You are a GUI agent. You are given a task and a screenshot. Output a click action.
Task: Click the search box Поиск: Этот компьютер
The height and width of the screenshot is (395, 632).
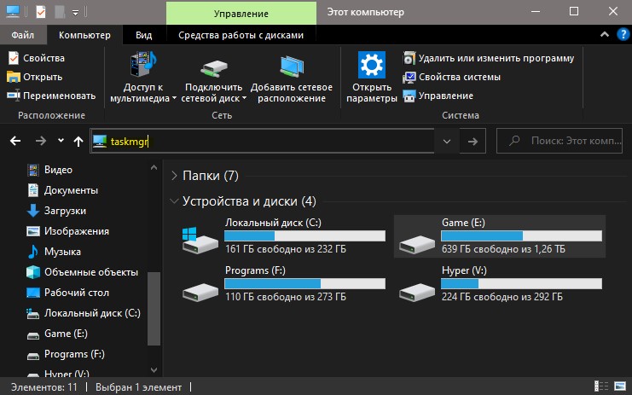(560, 141)
